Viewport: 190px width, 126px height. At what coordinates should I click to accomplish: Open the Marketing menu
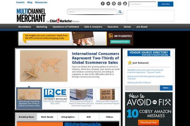tap(42, 27)
